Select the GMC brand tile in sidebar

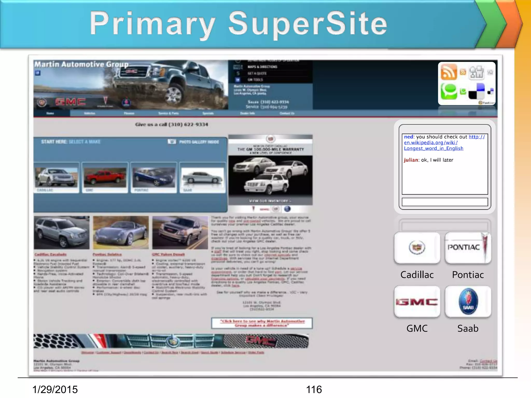coord(417,302)
